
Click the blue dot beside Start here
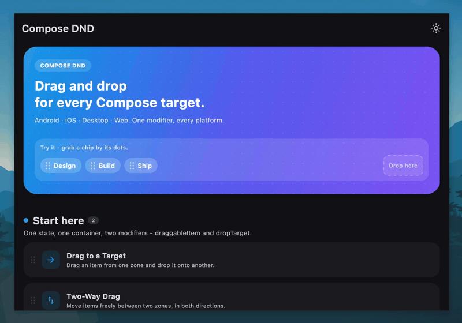26,220
